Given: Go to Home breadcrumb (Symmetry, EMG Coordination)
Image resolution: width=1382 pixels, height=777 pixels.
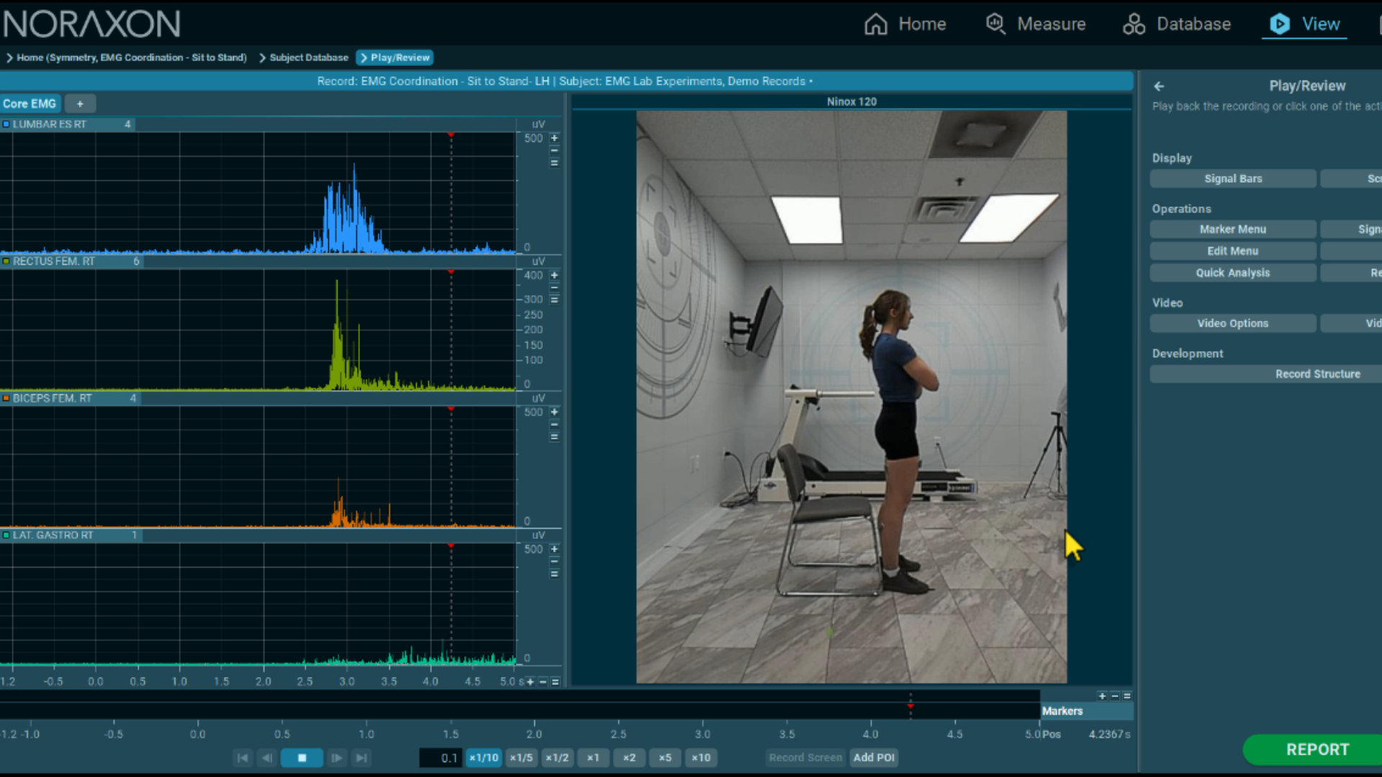Looking at the screenshot, I should click(x=127, y=58).
